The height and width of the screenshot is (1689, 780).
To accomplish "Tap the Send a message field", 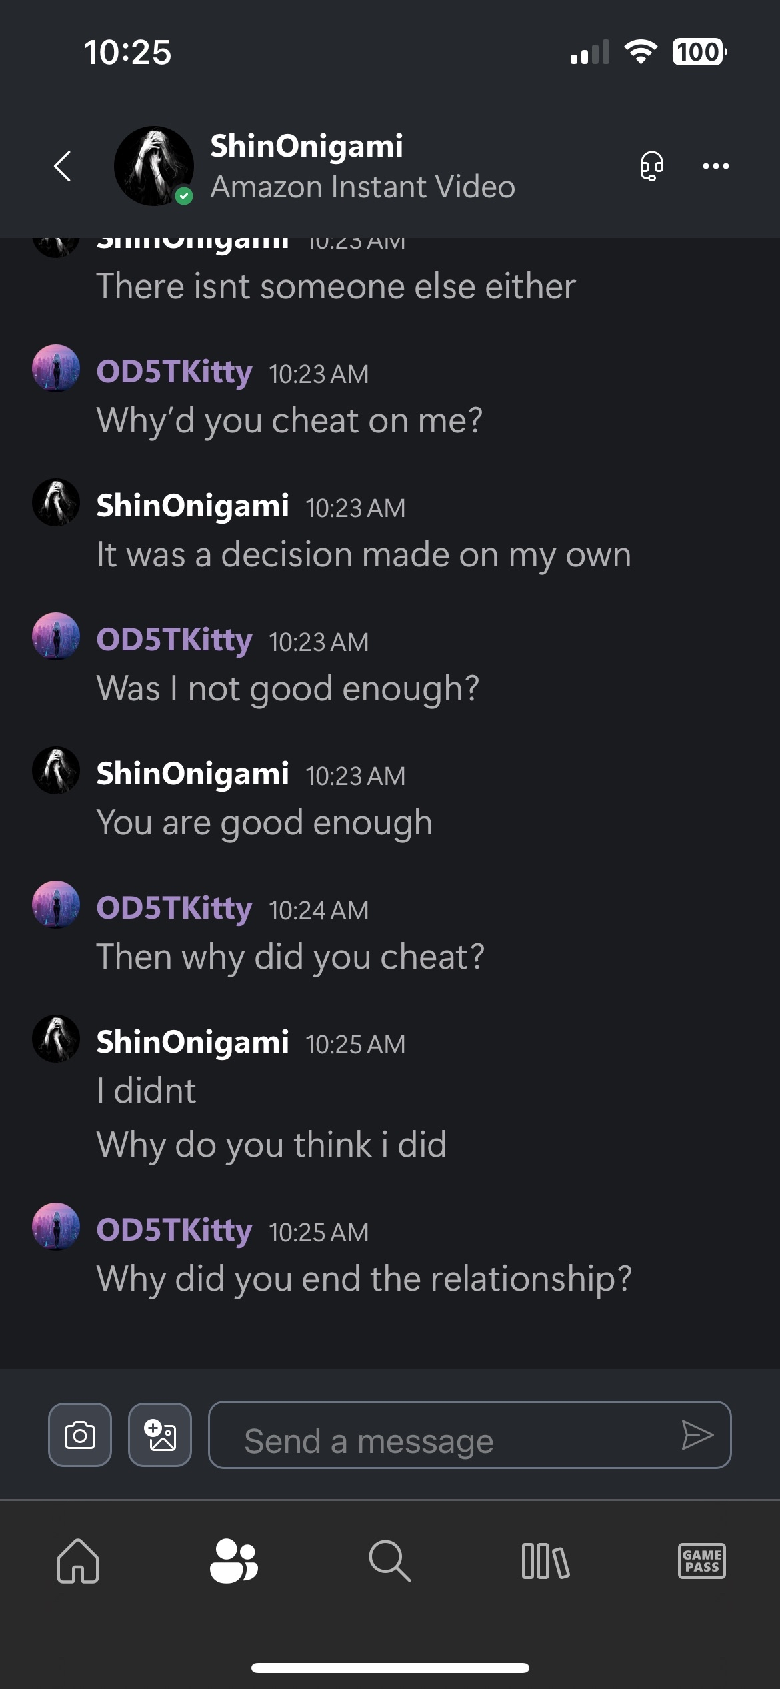I will click(453, 1435).
